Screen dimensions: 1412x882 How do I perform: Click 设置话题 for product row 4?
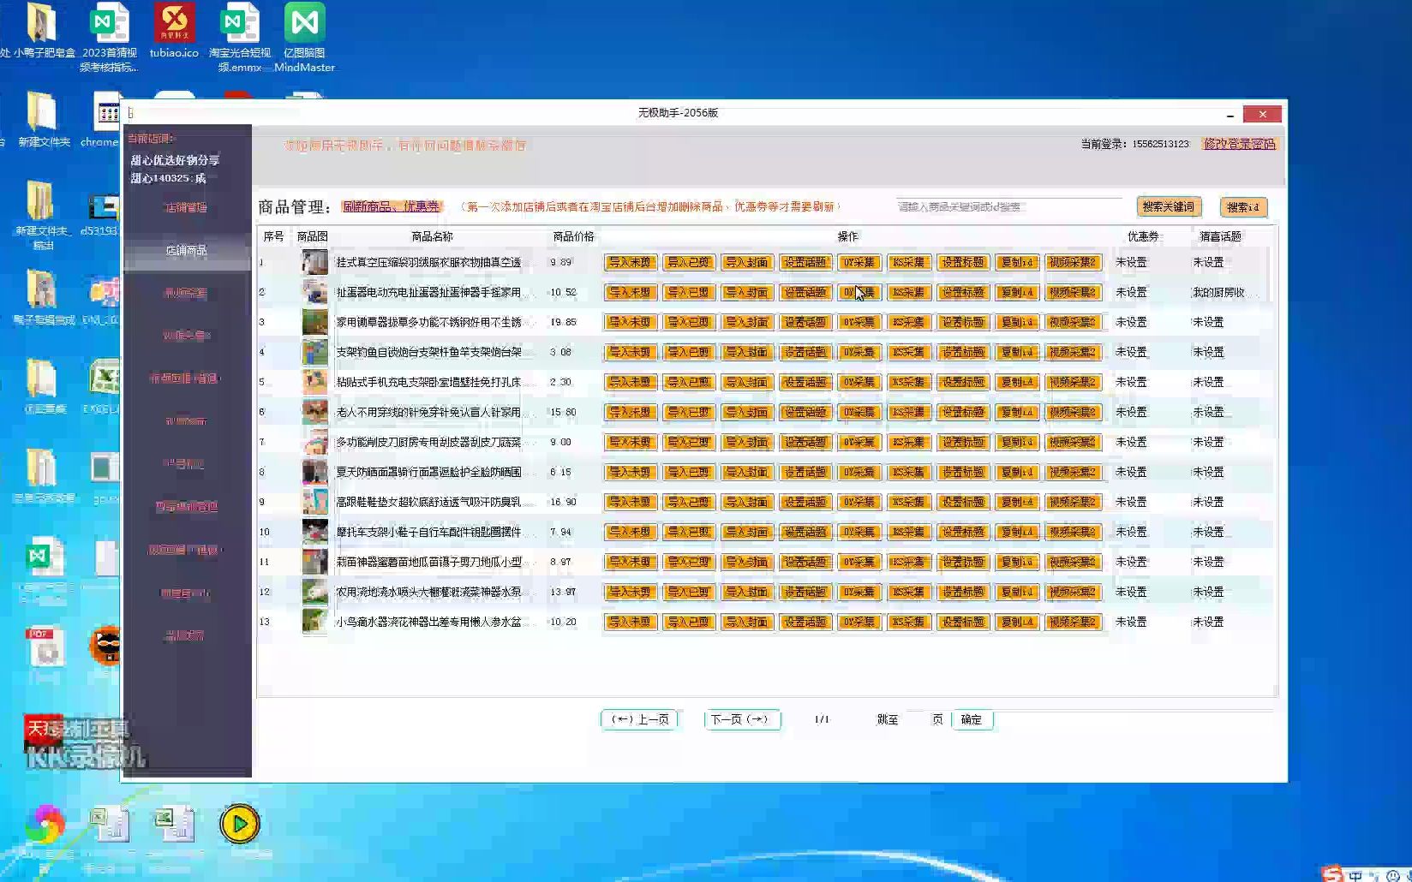coord(805,352)
